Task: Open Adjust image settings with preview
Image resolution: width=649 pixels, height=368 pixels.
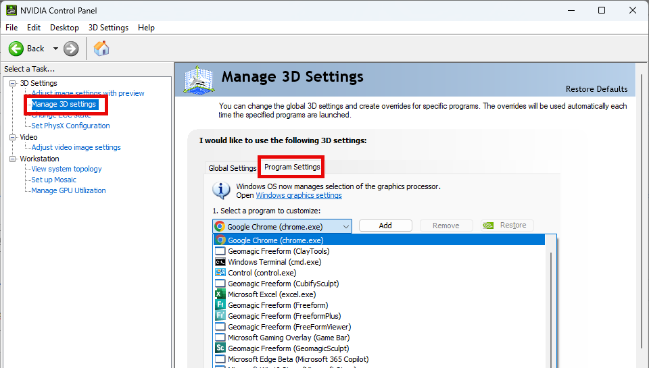Action: tap(88, 93)
